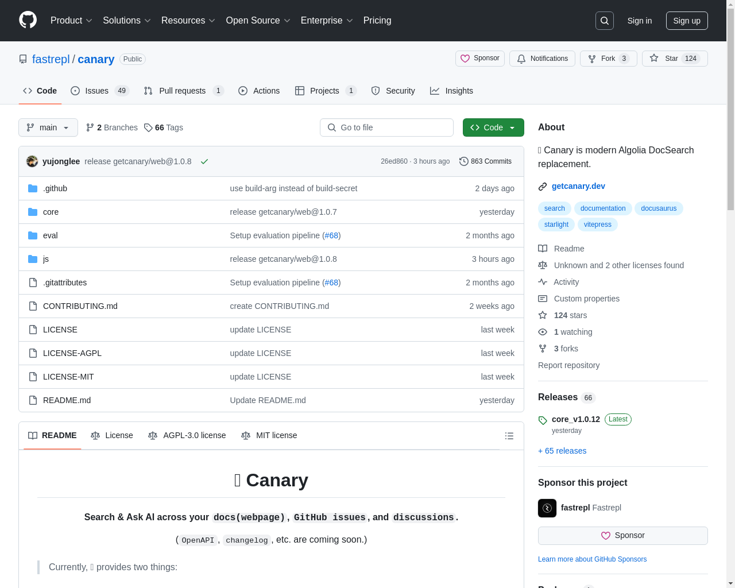The height and width of the screenshot is (588, 735).
Task: Click the README.md file icon
Action: click(x=33, y=400)
